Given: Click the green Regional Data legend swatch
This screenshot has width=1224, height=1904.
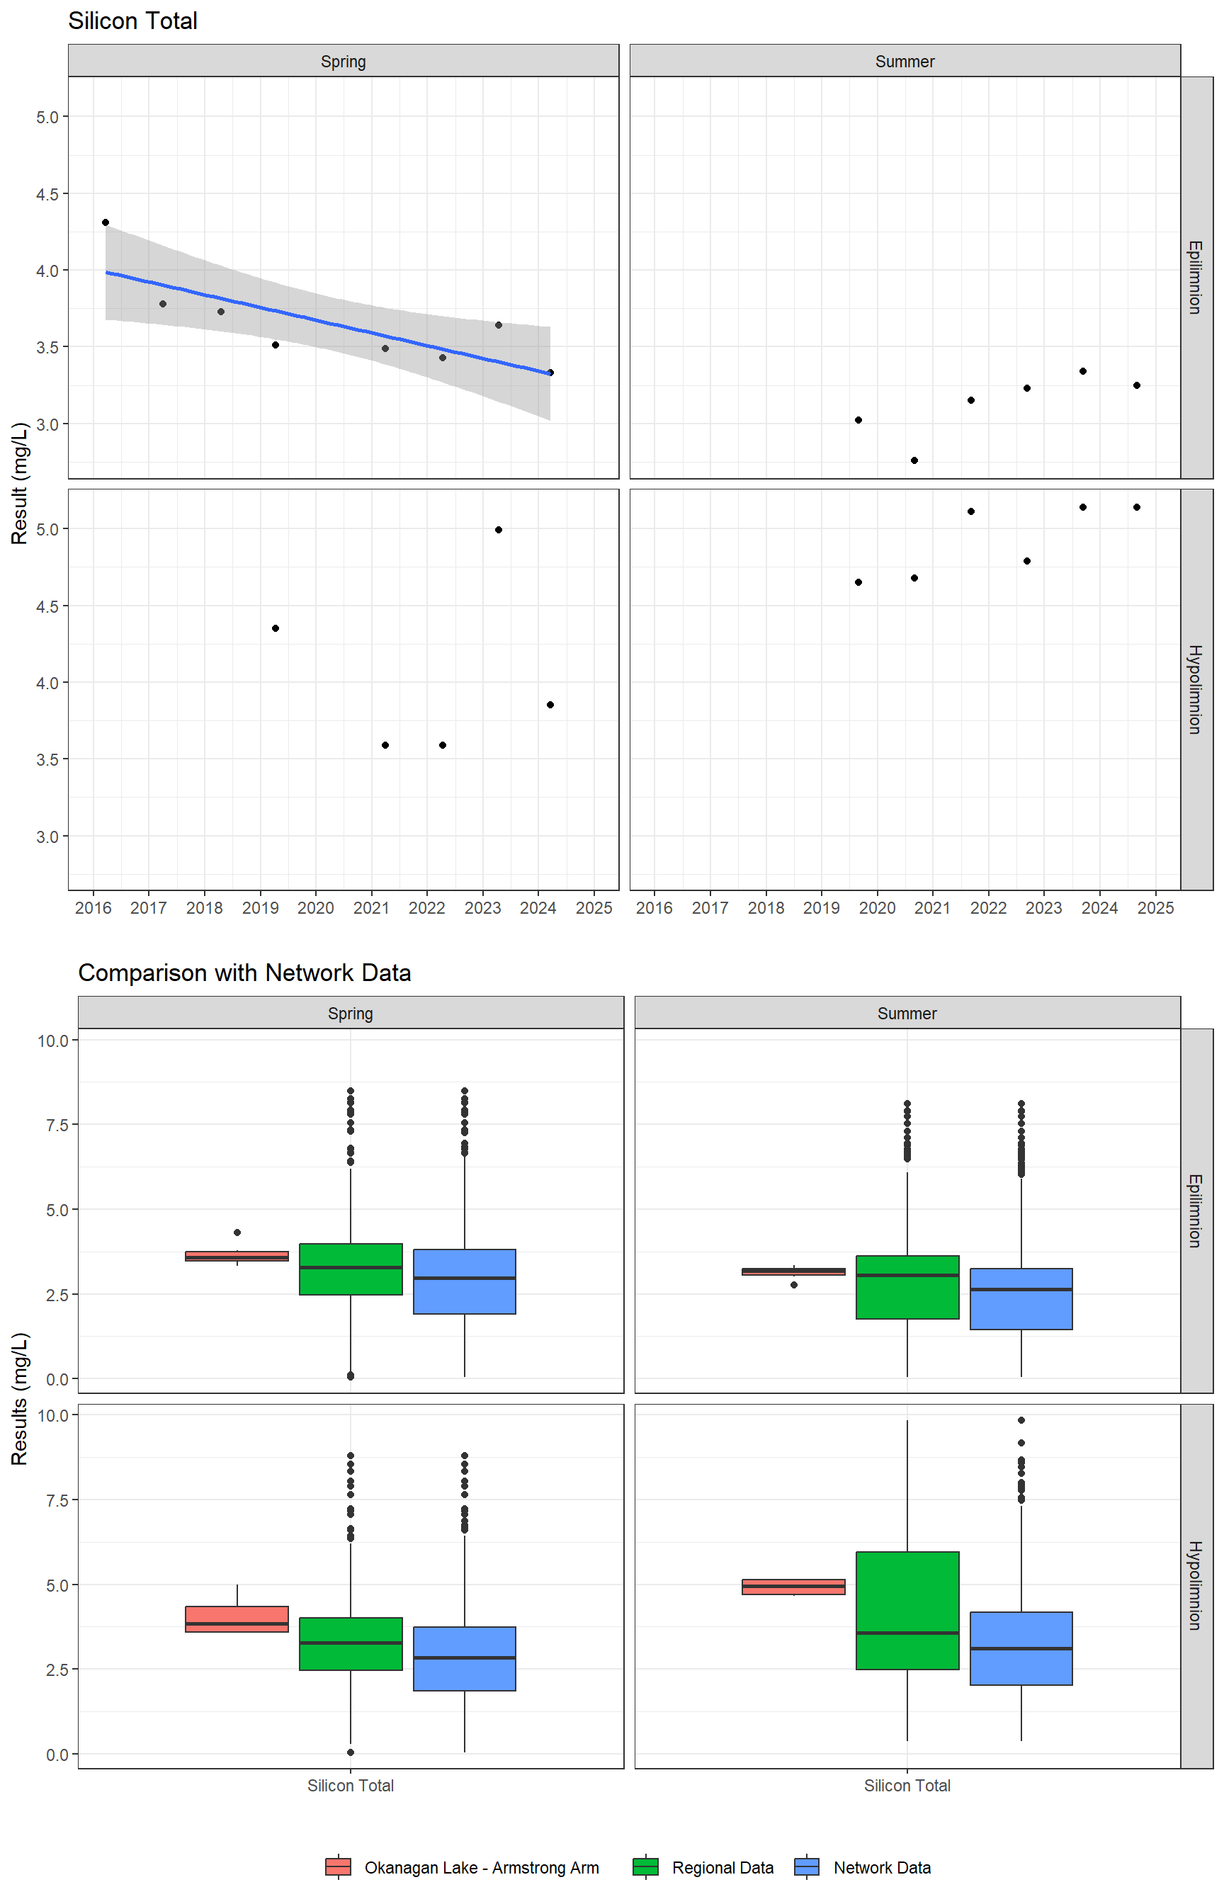Looking at the screenshot, I should click(x=645, y=1866).
